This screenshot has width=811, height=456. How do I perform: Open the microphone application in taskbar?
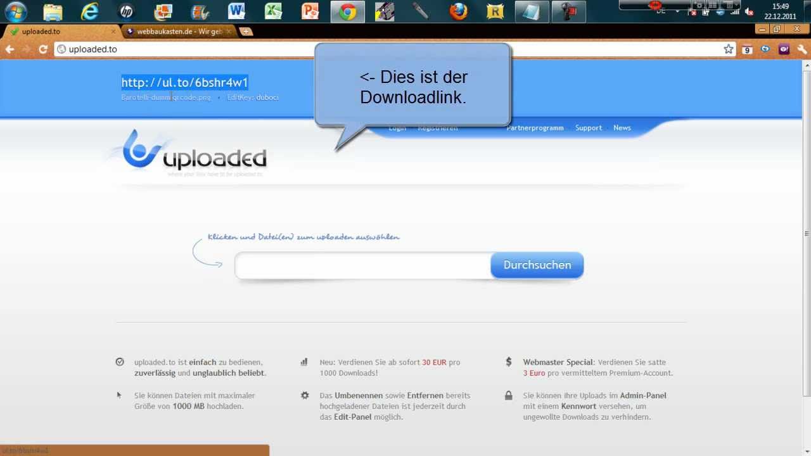click(x=421, y=11)
